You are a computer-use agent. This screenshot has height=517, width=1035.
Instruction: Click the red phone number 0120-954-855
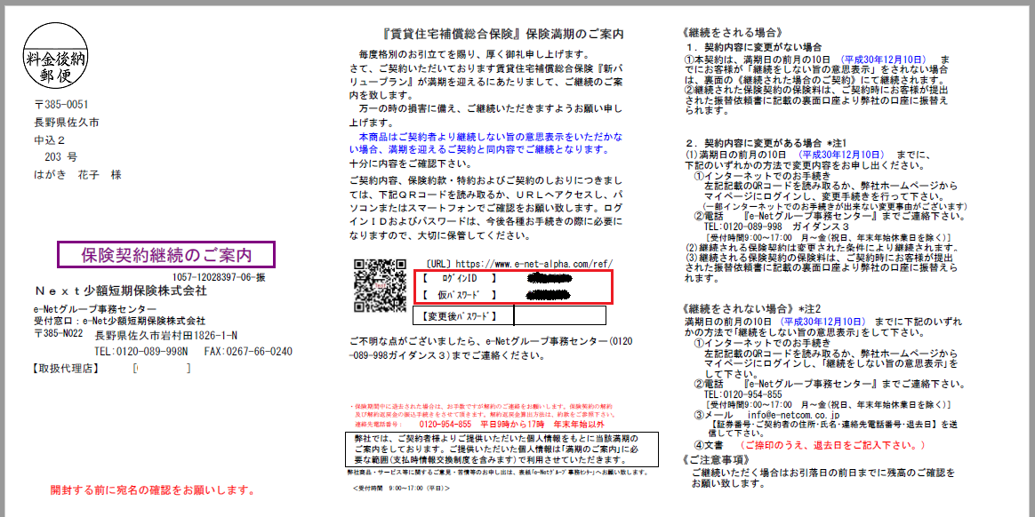pyautogui.click(x=438, y=425)
